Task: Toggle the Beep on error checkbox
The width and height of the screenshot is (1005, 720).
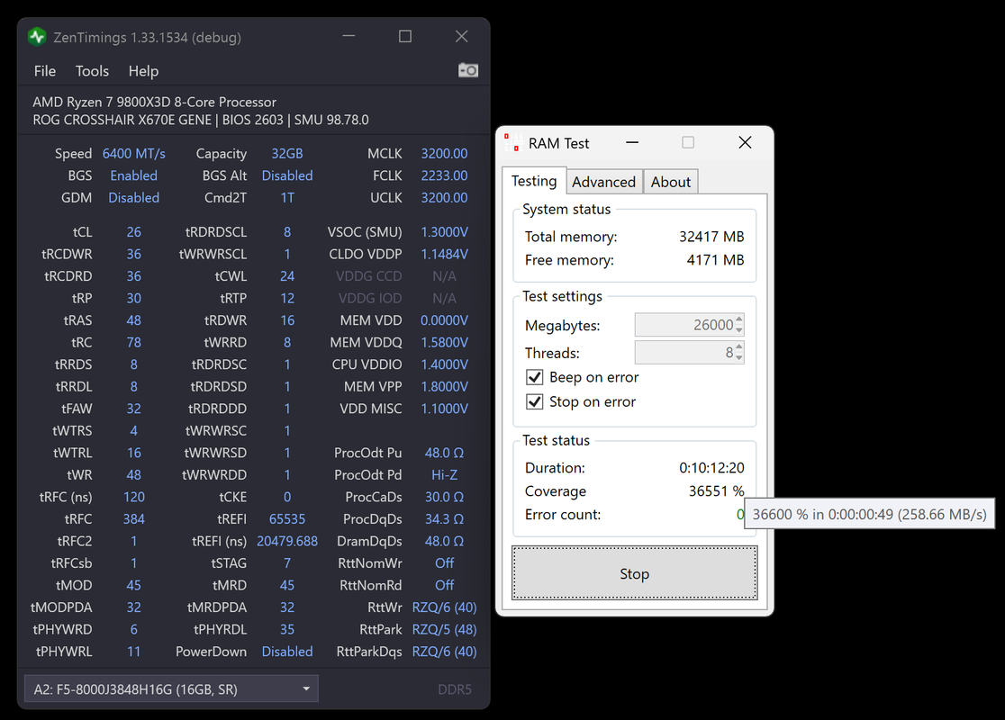Action: coord(535,377)
